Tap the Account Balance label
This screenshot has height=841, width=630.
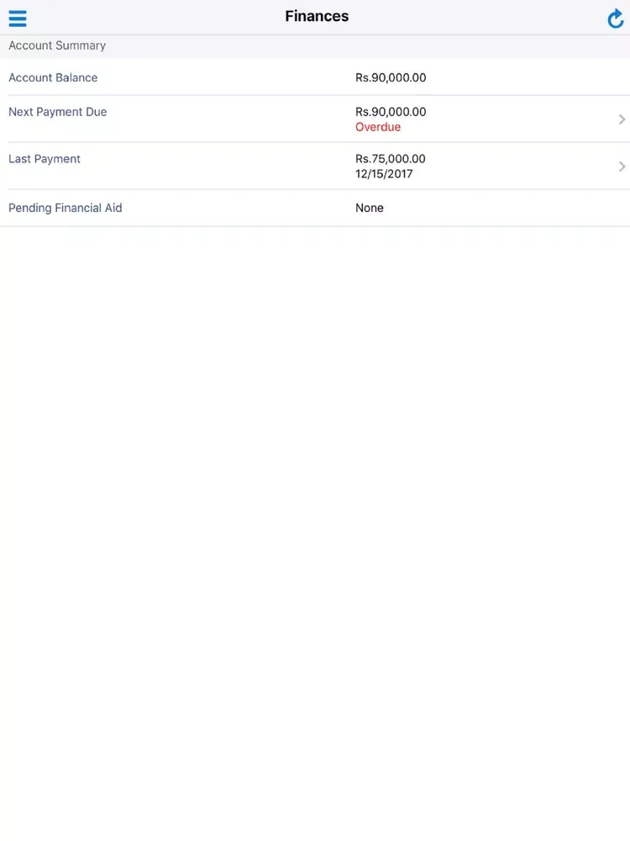pyautogui.click(x=53, y=77)
